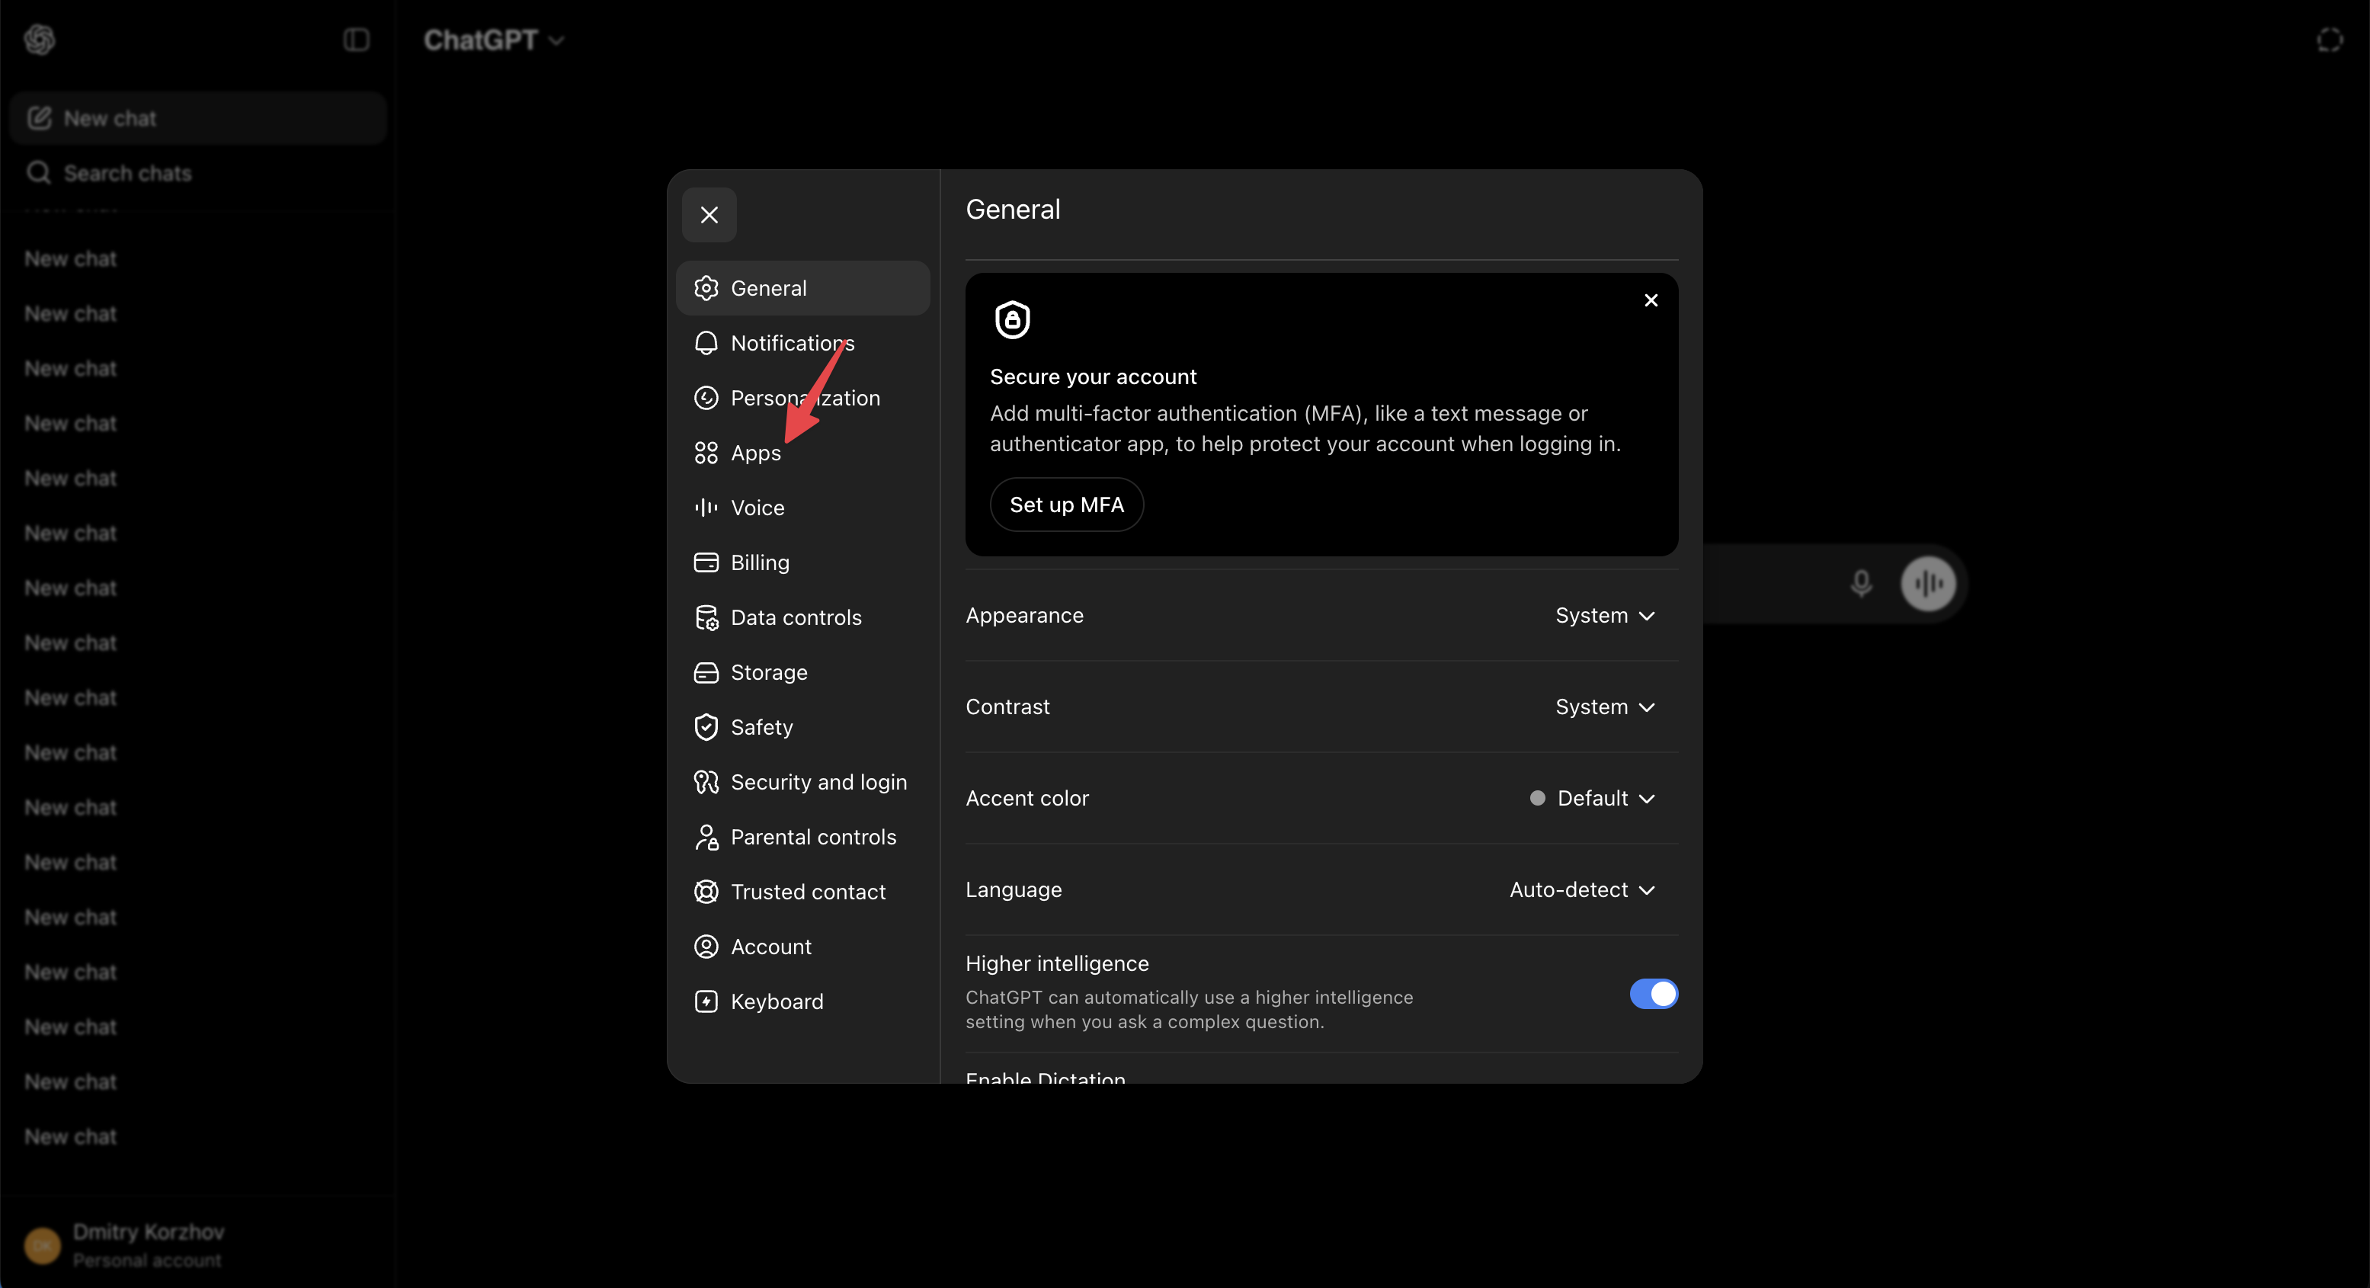Click the Account profile icon
Image resolution: width=2370 pixels, height=1288 pixels.
(706, 947)
